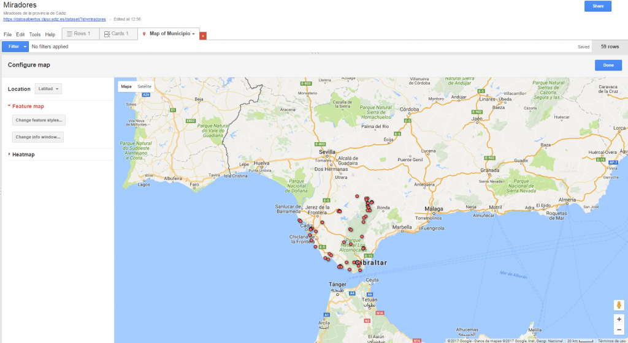Add a new tab with red plus icon
The height and width of the screenshot is (343, 628).
click(x=203, y=36)
